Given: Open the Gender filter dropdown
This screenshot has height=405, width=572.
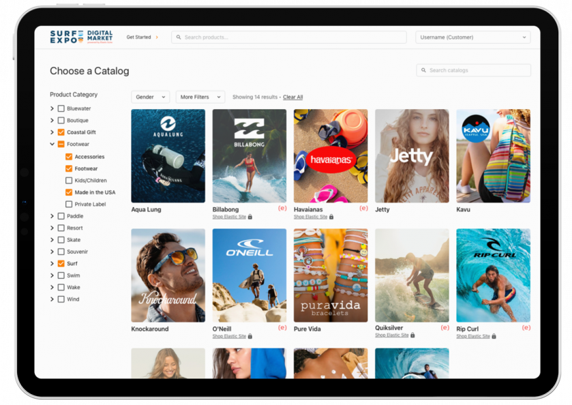Looking at the screenshot, I should (150, 97).
